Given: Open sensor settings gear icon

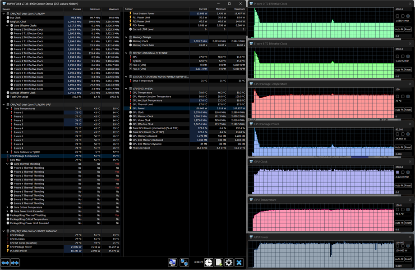Looking at the screenshot, I should coord(229,263).
